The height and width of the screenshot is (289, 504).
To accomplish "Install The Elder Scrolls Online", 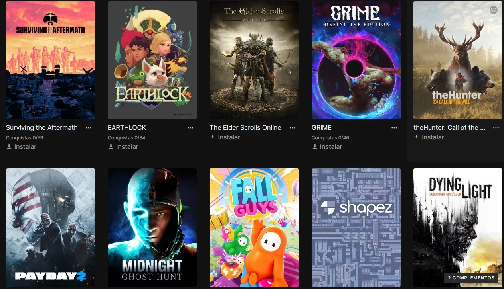I will click(x=225, y=137).
